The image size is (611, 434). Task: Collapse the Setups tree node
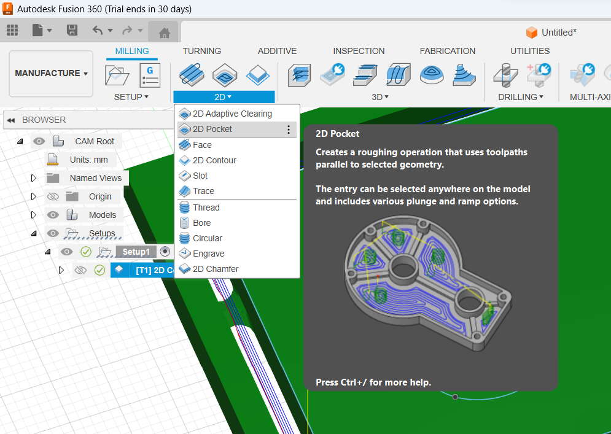click(x=34, y=233)
